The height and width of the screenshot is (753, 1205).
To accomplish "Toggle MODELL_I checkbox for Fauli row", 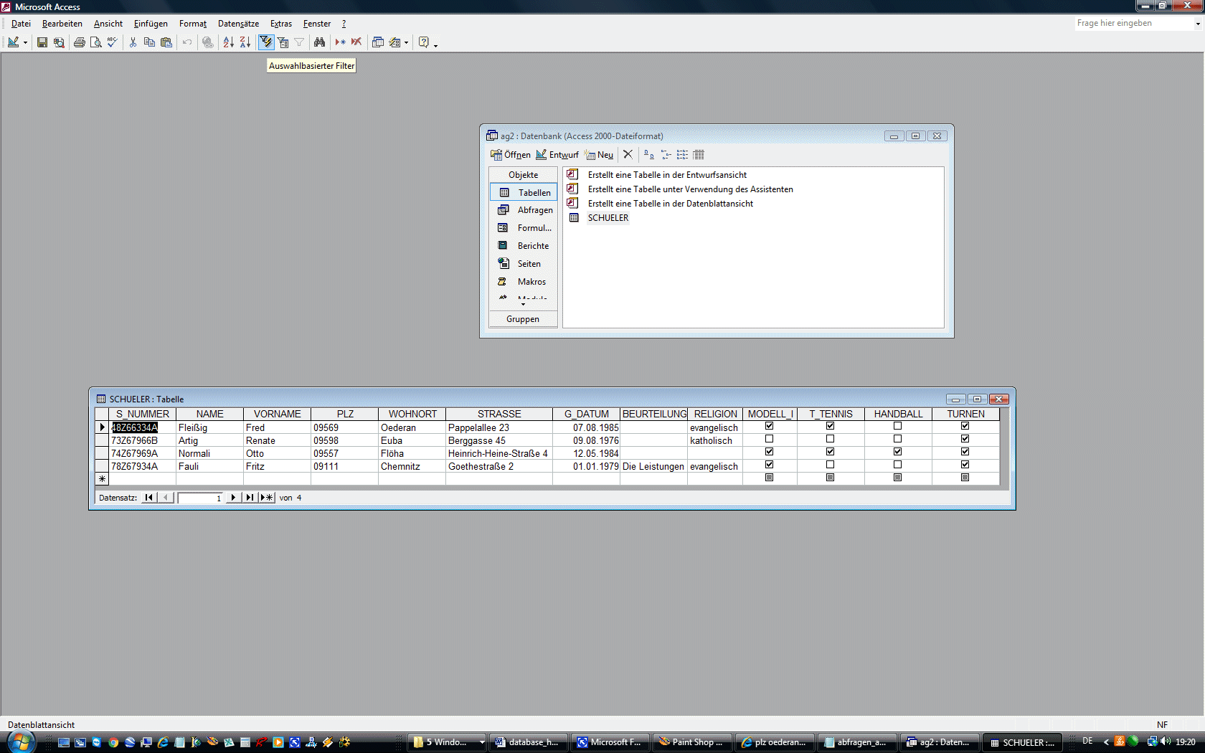I will (x=770, y=465).
